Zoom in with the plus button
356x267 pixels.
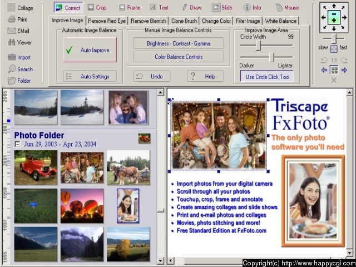(334, 21)
